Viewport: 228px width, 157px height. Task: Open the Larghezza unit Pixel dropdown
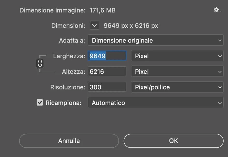pos(177,56)
